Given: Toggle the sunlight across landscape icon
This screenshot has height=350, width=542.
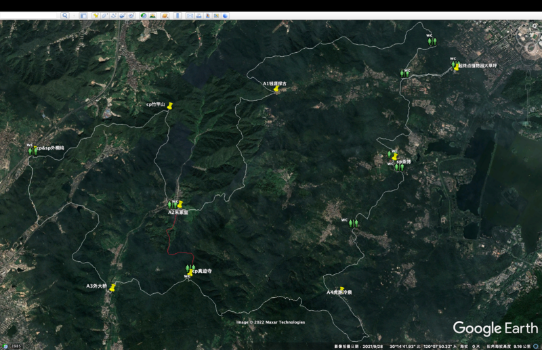Looking at the screenshot, I should click(153, 15).
